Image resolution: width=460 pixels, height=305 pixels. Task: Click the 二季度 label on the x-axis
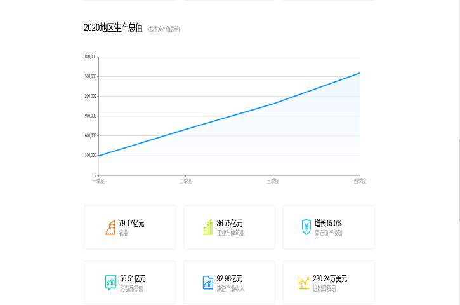click(x=185, y=181)
